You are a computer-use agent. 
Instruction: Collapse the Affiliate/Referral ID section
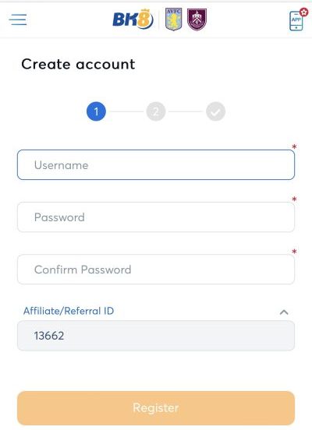(x=284, y=312)
